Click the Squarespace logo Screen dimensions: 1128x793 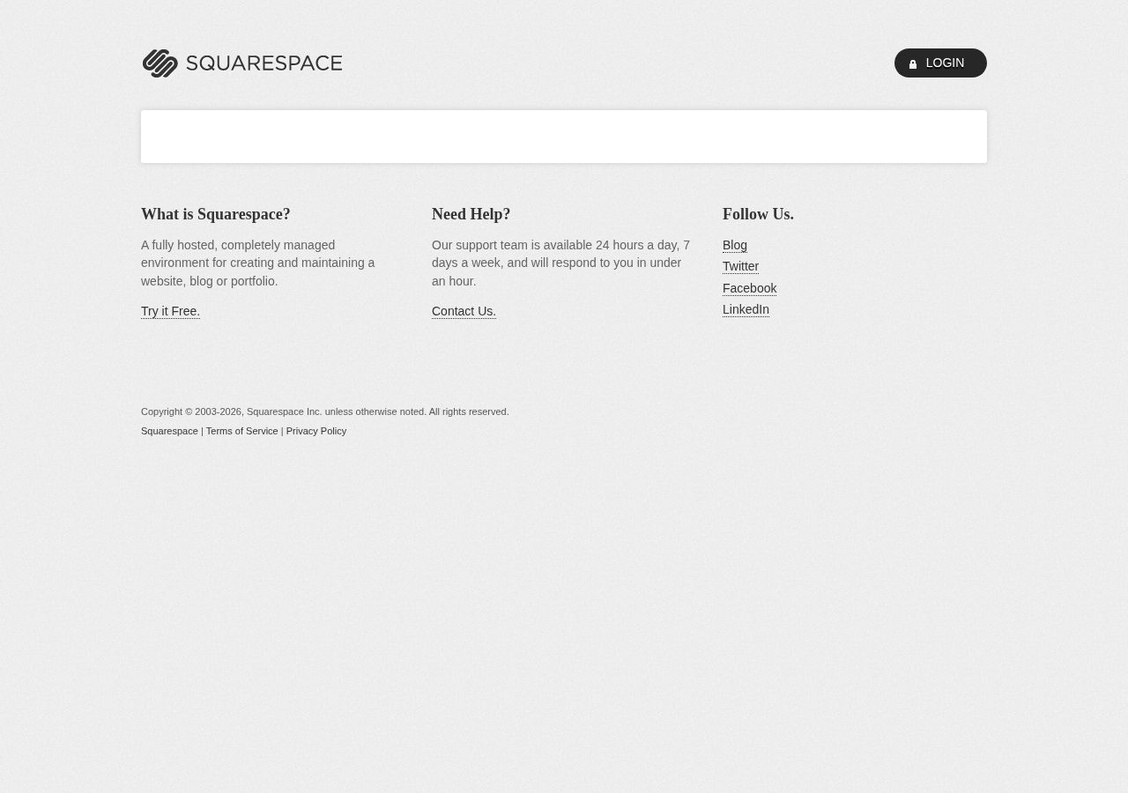coord(242,63)
